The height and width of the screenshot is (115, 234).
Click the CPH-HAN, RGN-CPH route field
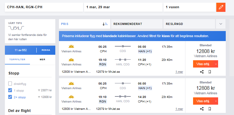tap(44, 7)
